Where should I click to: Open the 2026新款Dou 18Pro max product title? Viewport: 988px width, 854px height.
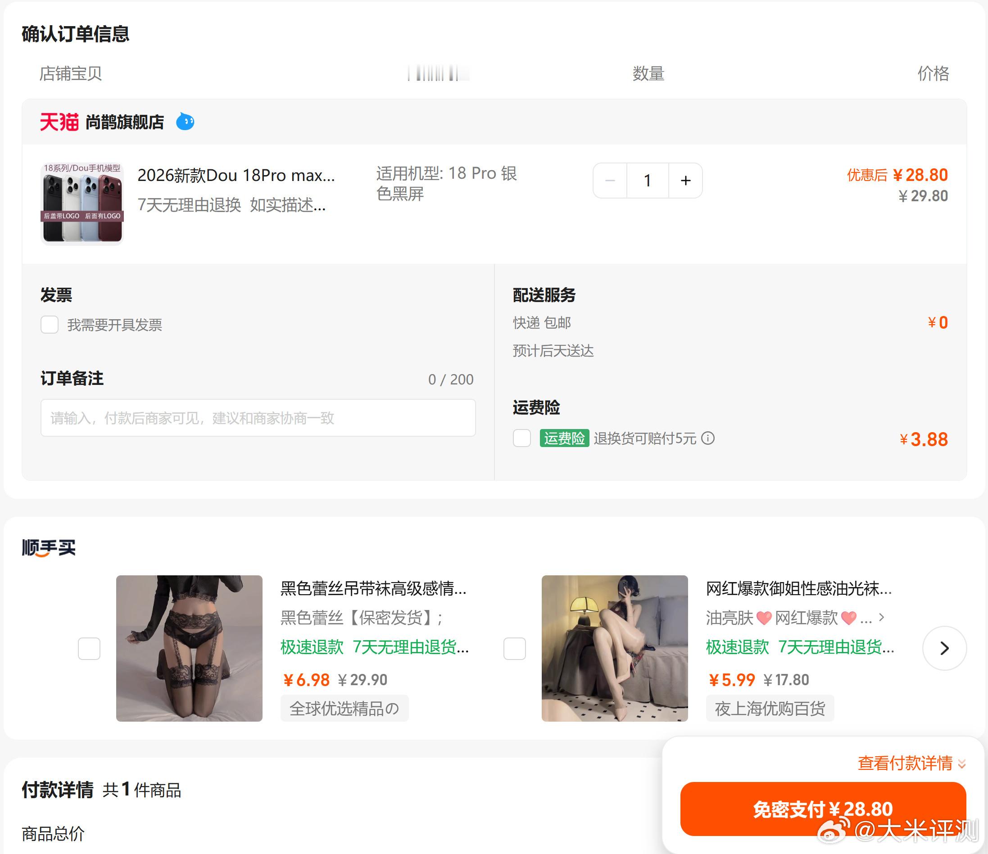click(236, 176)
